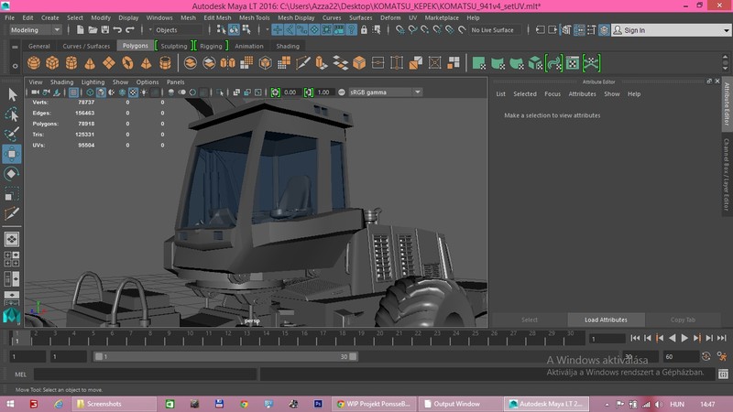Click the range slider start handle
This screenshot has width=733, height=412.
pos(99,356)
